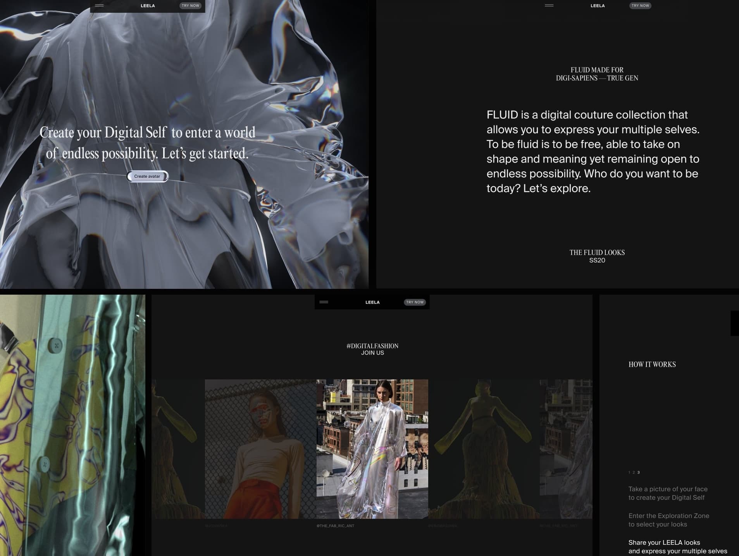Screen dimensions: 739x556
Task: Click the JOIN US text
Action: [x=372, y=353]
